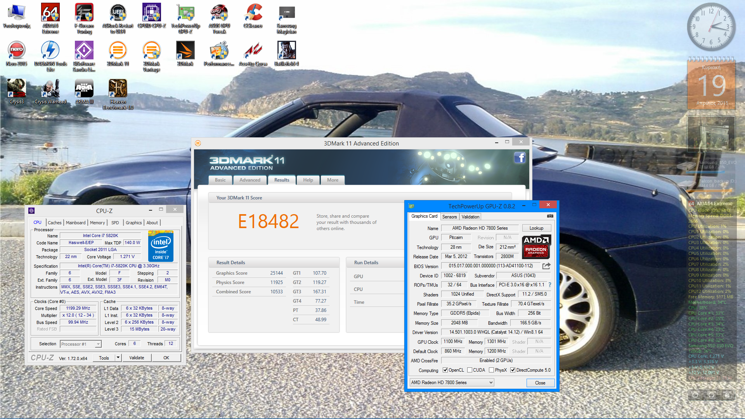Open the Help tab in 3DMark 11
The height and width of the screenshot is (419, 745).
(x=308, y=180)
